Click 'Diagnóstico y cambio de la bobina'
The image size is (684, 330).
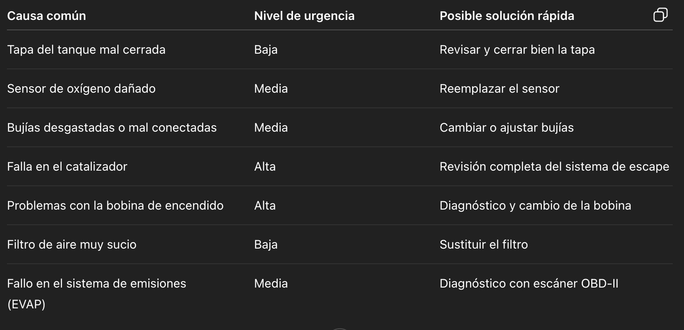535,206
